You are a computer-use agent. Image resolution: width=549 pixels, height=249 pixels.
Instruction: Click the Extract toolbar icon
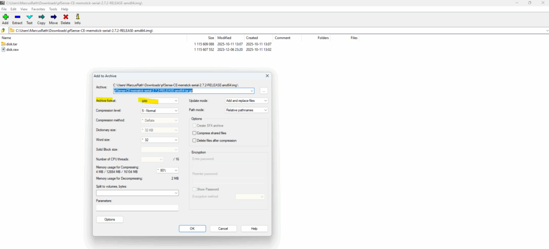18,19
